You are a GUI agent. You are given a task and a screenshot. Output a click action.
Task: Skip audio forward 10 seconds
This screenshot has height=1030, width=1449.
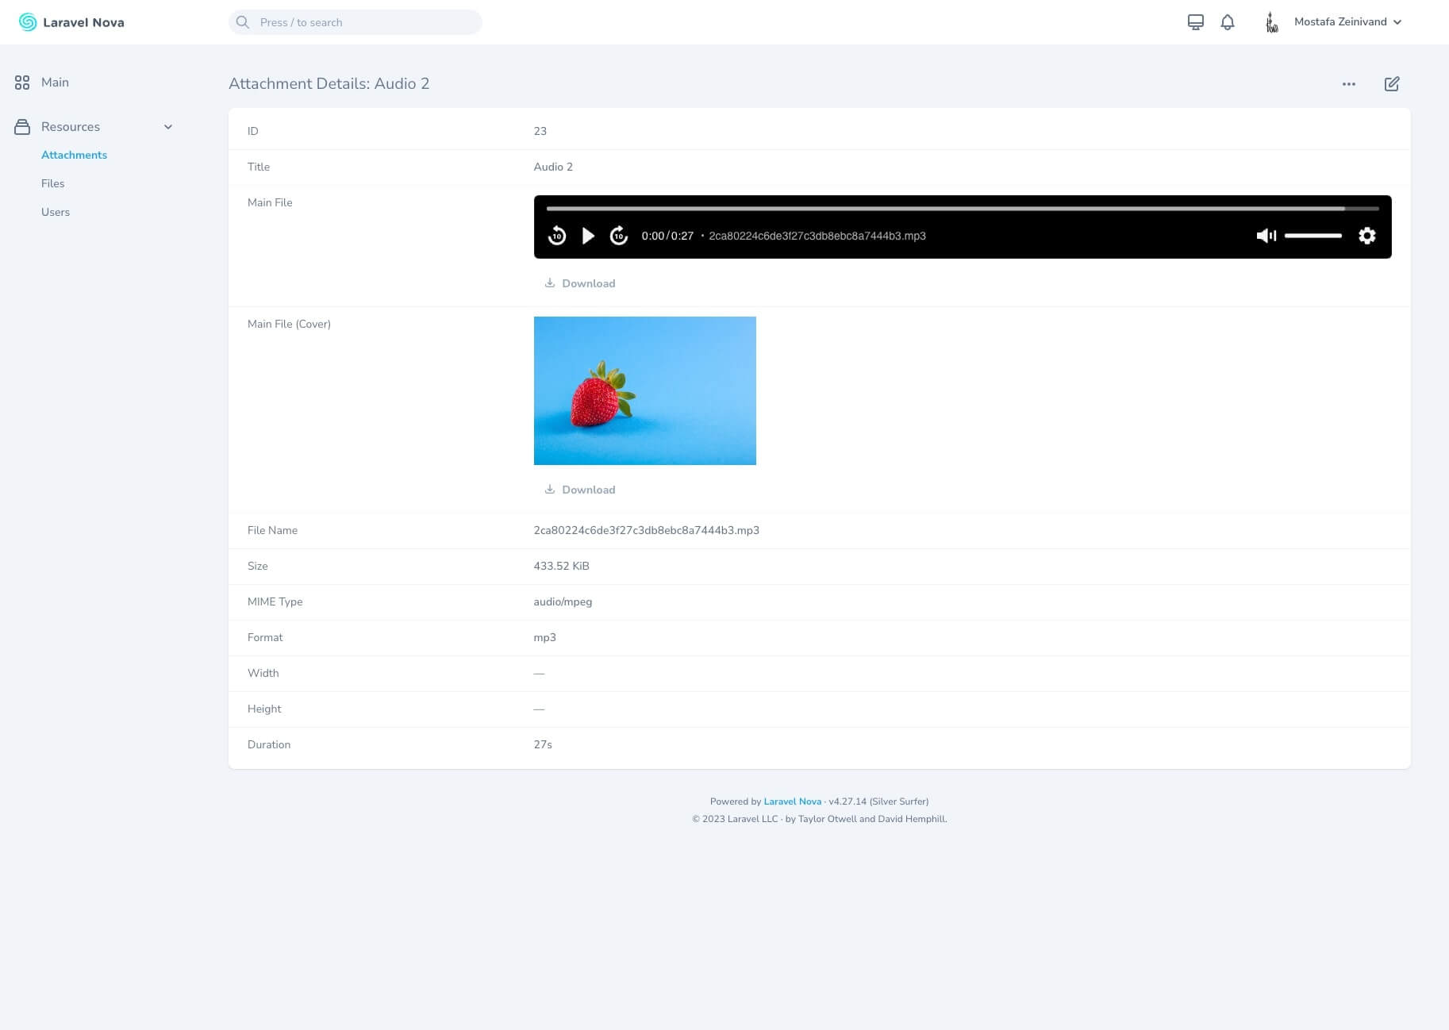point(619,236)
